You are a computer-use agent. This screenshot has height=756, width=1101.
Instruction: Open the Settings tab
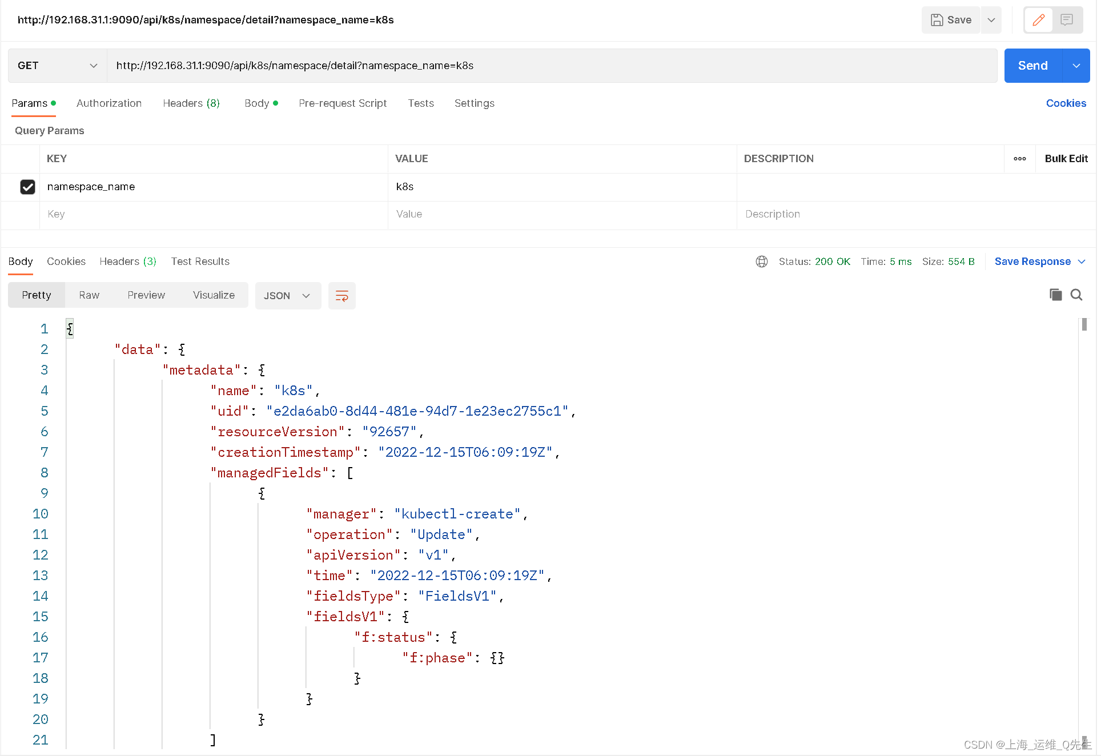click(475, 103)
